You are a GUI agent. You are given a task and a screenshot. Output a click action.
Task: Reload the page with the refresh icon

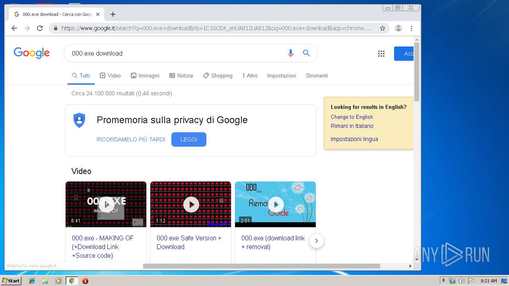coord(40,28)
